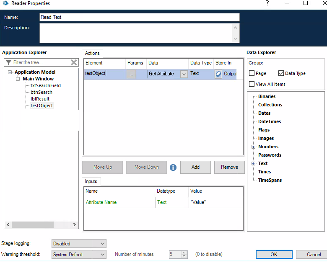Screen dimensions: 327x268
Task: Click the blue info icon beside Move Down
Action: [173, 167]
